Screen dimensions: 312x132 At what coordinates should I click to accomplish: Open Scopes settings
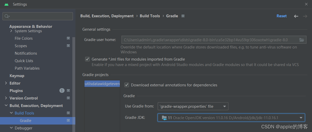[21, 46]
